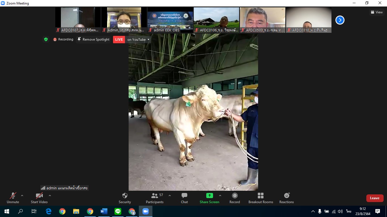This screenshot has height=217, width=387.
Task: Unmute the microphone
Action: (13, 198)
